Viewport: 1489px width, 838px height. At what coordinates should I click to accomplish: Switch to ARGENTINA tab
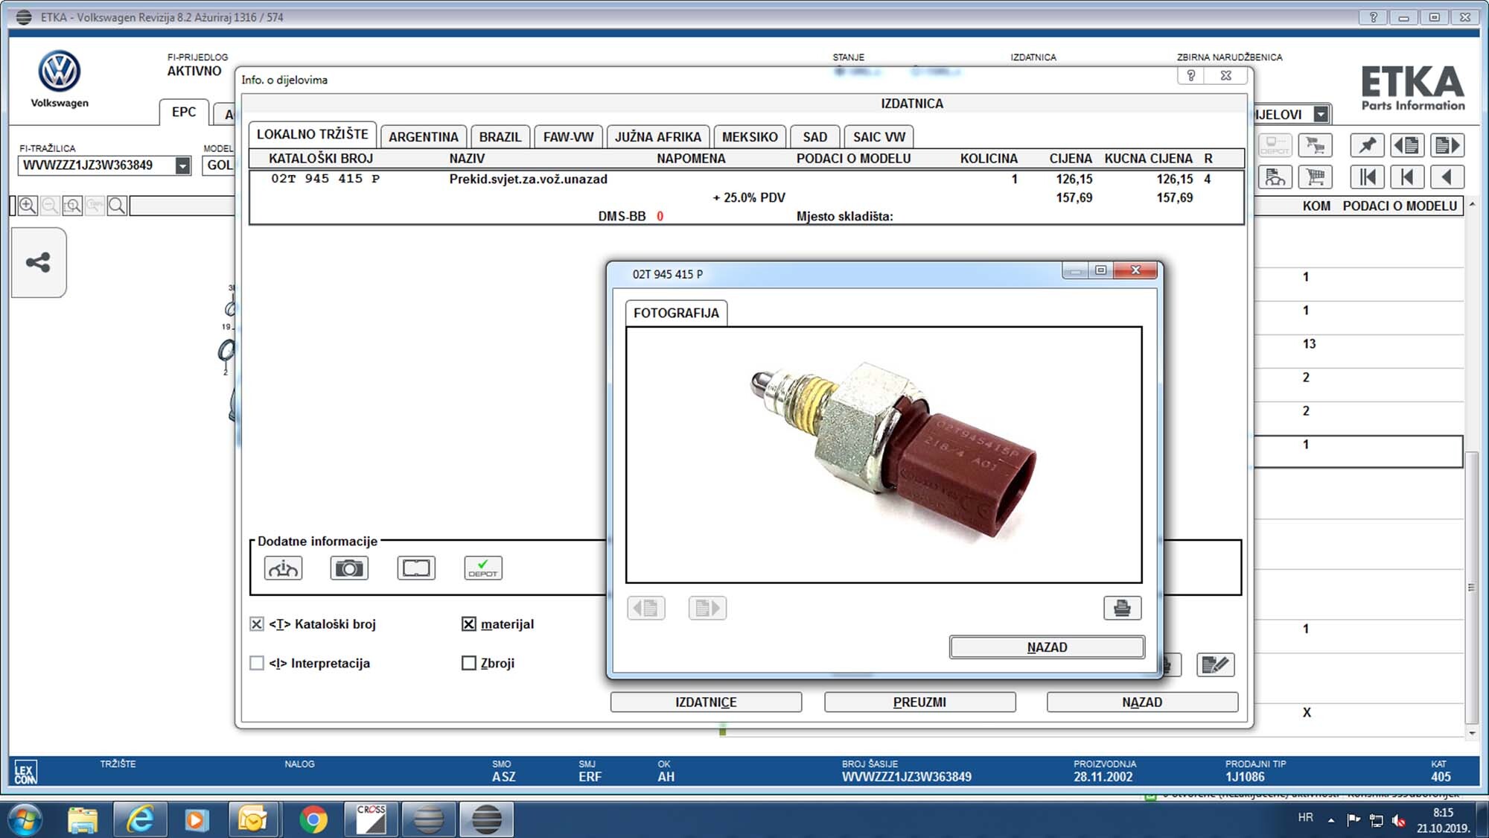424,137
